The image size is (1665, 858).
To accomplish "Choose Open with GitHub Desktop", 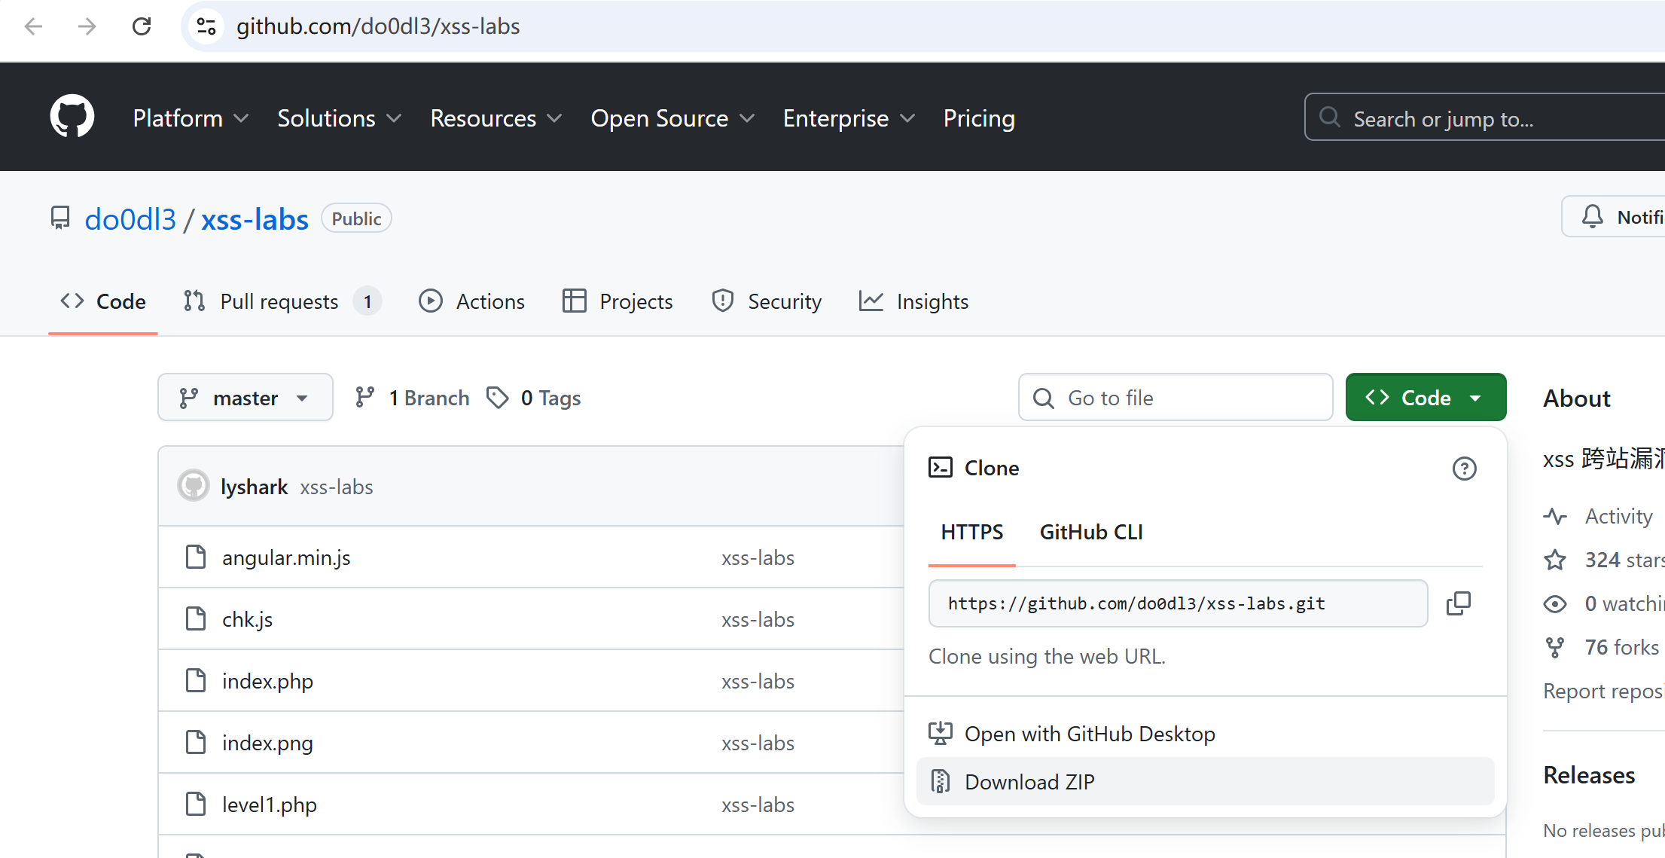I will pyautogui.click(x=1089, y=734).
